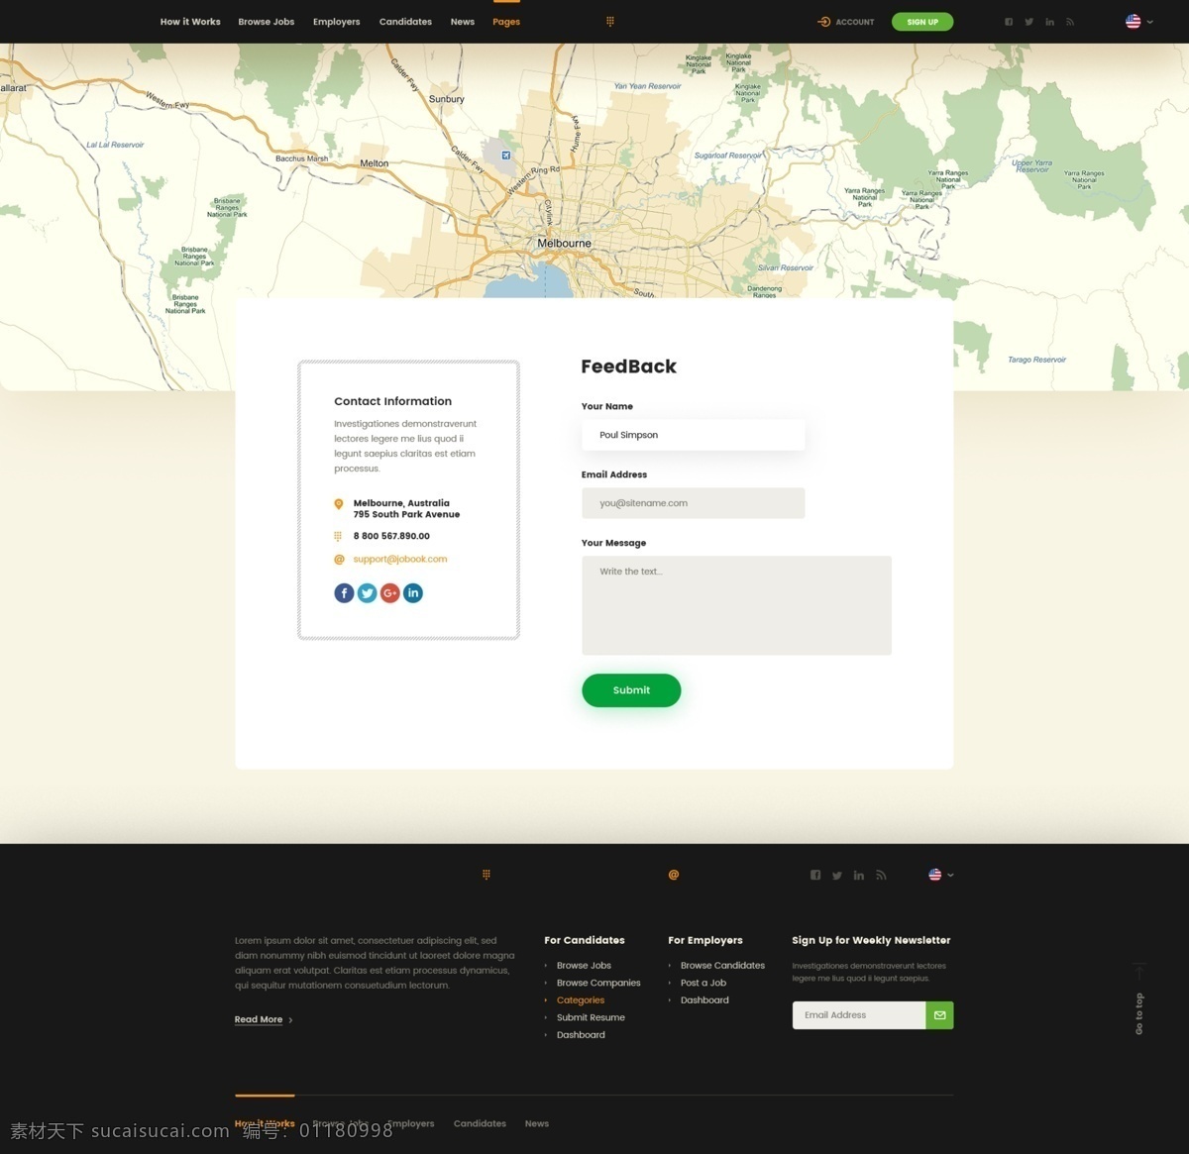Viewport: 1189px width, 1154px height.
Task: Open the footer language flag dropdown
Action: click(x=941, y=875)
